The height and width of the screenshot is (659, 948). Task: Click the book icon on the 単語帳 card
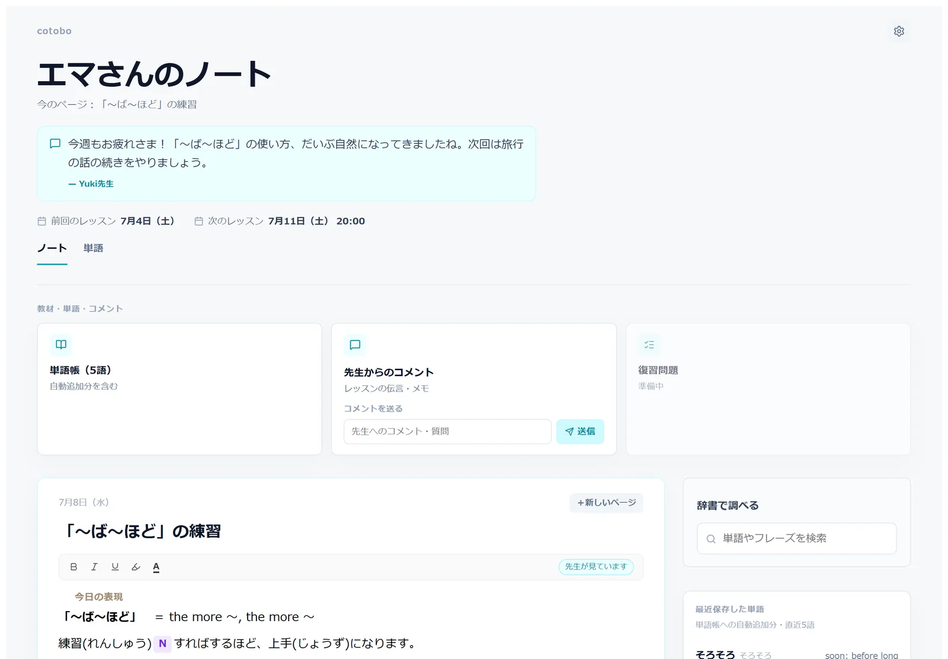(61, 345)
